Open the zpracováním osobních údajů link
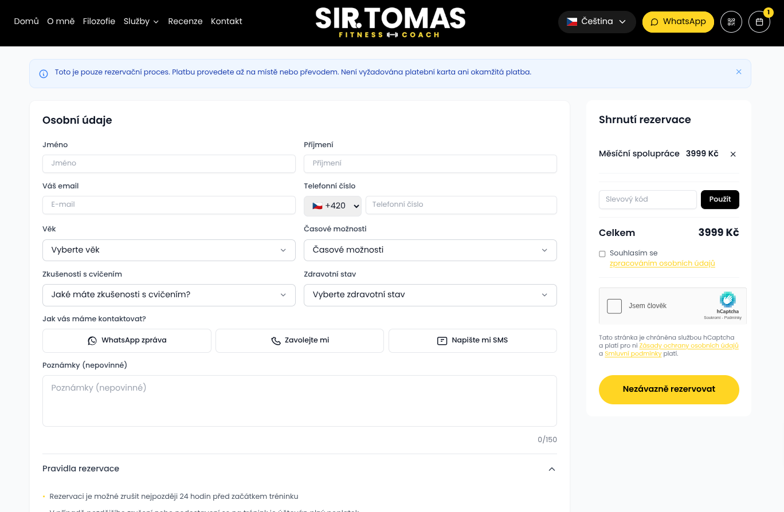Image resolution: width=784 pixels, height=512 pixels. pos(662,263)
